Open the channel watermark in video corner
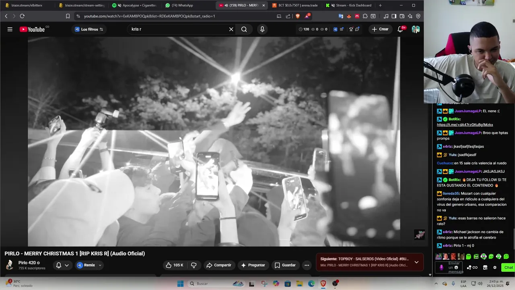Image resolution: width=515 pixels, height=290 pixels. click(x=419, y=234)
